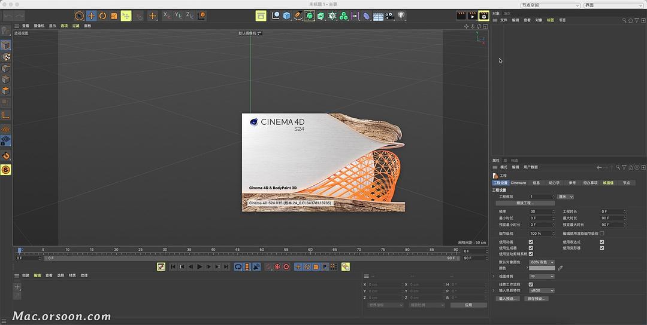Uncheck 使用变形器 checkbox
The image size is (647, 325).
602,248
